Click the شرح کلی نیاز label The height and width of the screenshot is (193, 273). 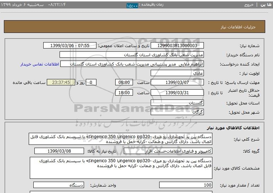click(x=246, y=139)
